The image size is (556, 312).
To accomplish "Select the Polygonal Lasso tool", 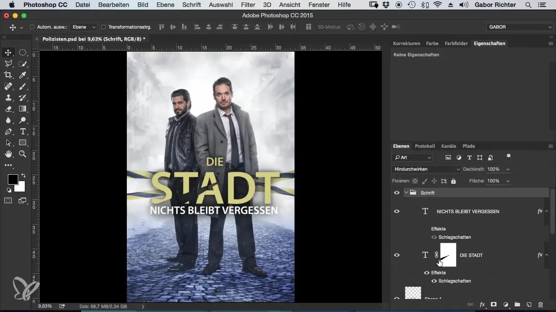I will point(8,64).
